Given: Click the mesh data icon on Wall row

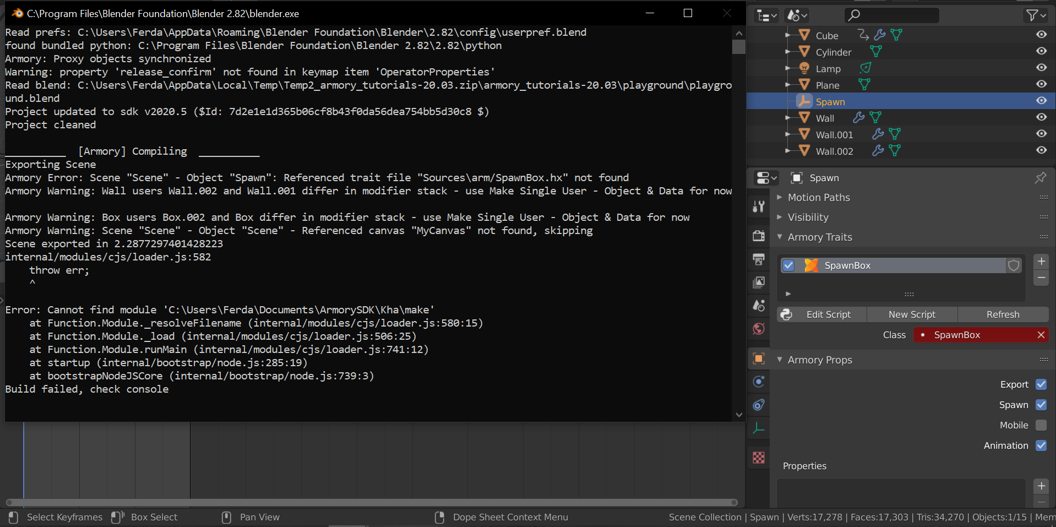Looking at the screenshot, I should (875, 118).
